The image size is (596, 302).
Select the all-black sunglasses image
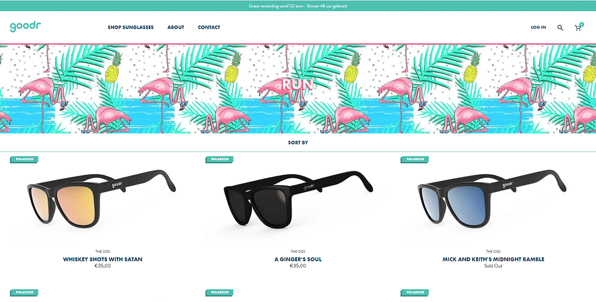point(298,199)
